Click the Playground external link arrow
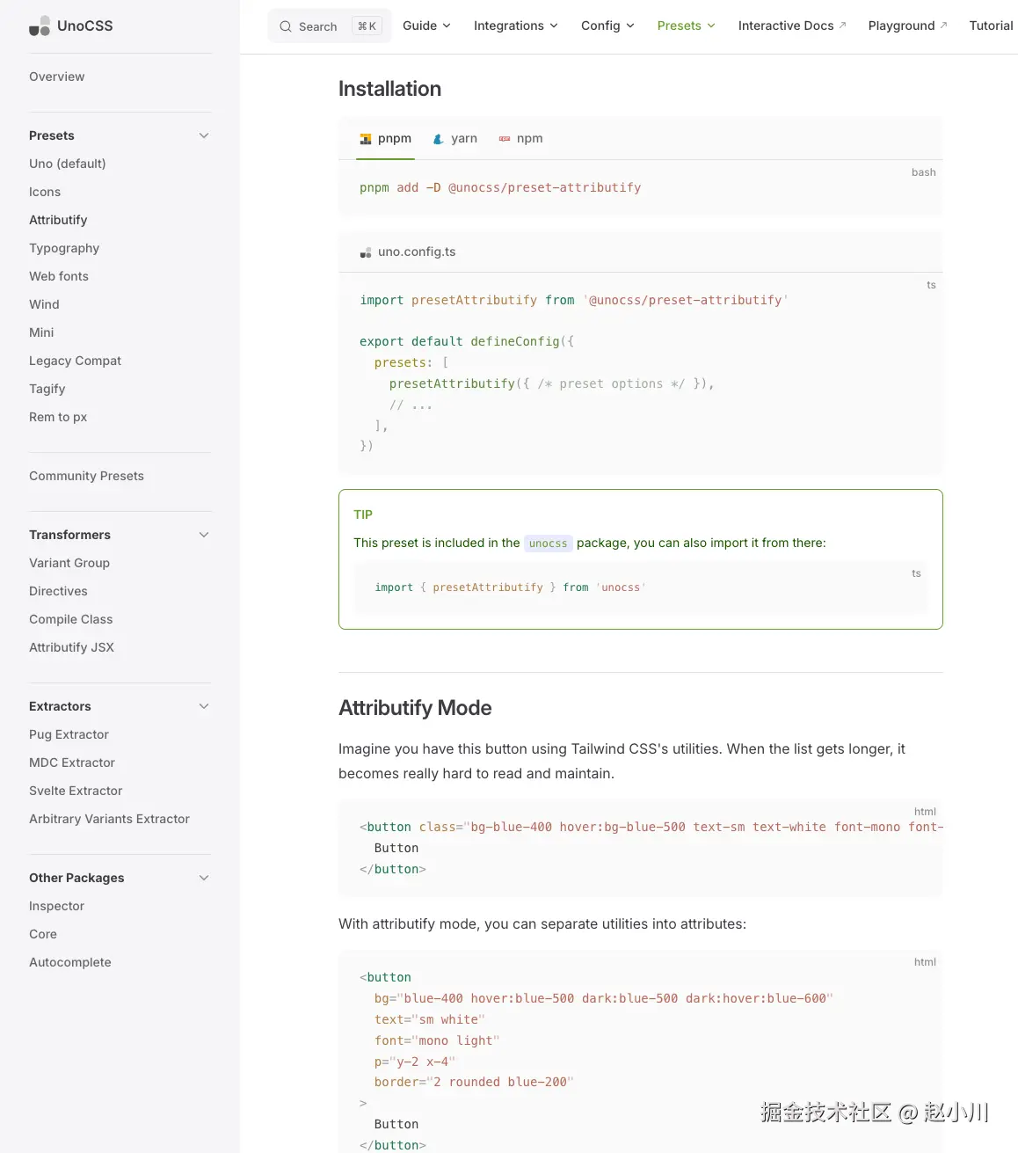This screenshot has height=1153, width=1018. point(943,26)
